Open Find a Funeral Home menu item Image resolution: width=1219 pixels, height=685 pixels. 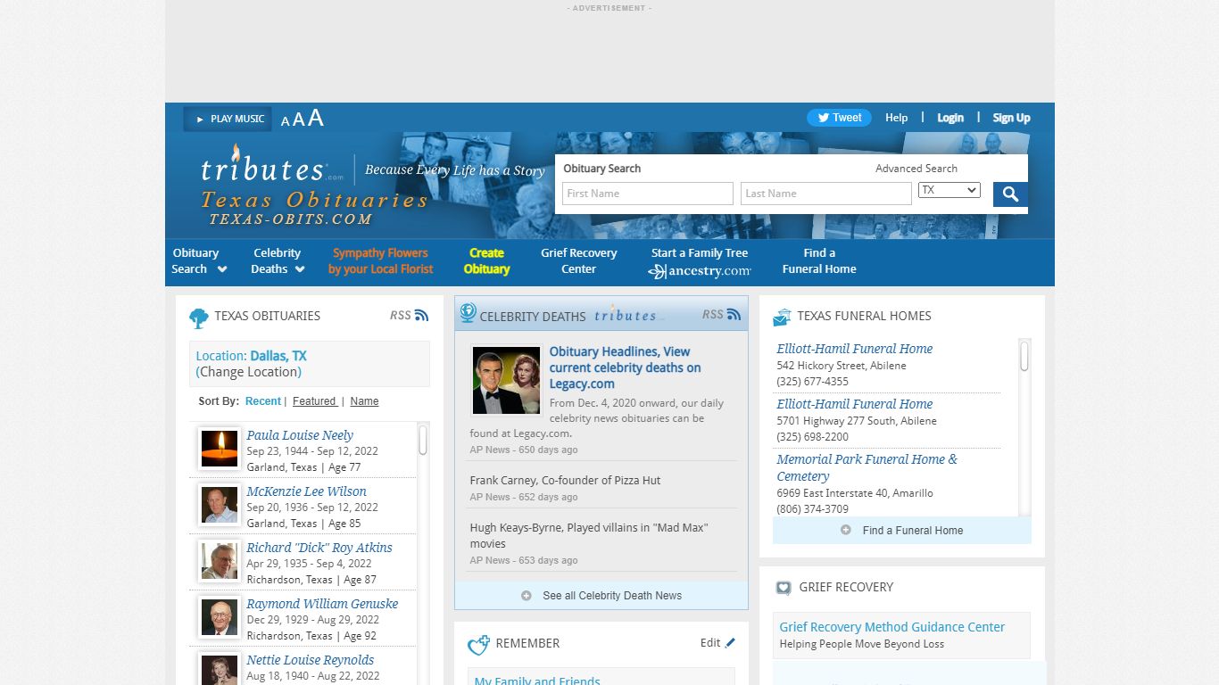pos(819,261)
